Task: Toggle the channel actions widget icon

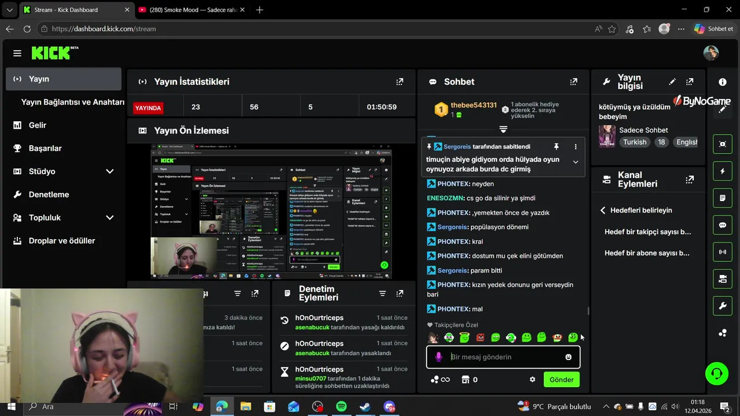Action: (x=723, y=279)
